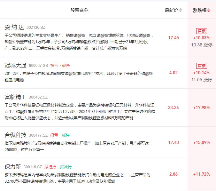This screenshot has width=216, height=191.
Task: Open stock 合纵科技 details
Action: coord(15,135)
